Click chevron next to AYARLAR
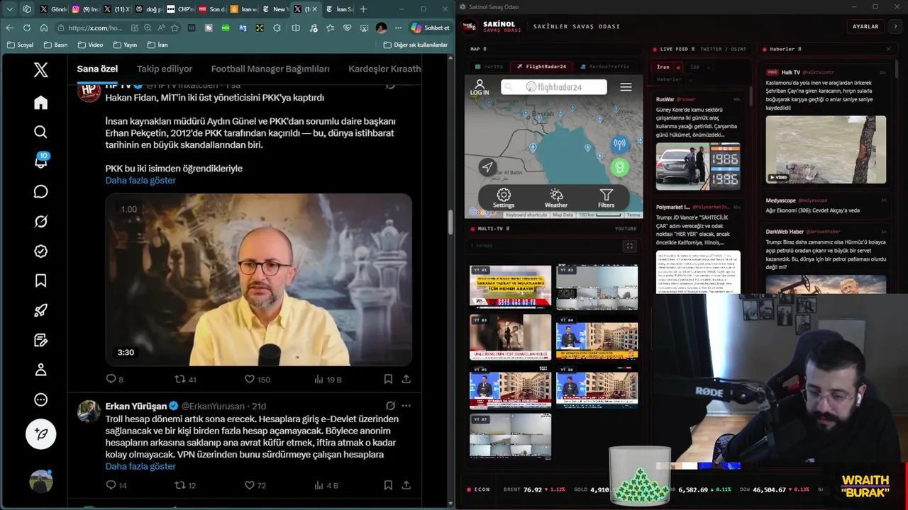The image size is (908, 510). coord(895,26)
